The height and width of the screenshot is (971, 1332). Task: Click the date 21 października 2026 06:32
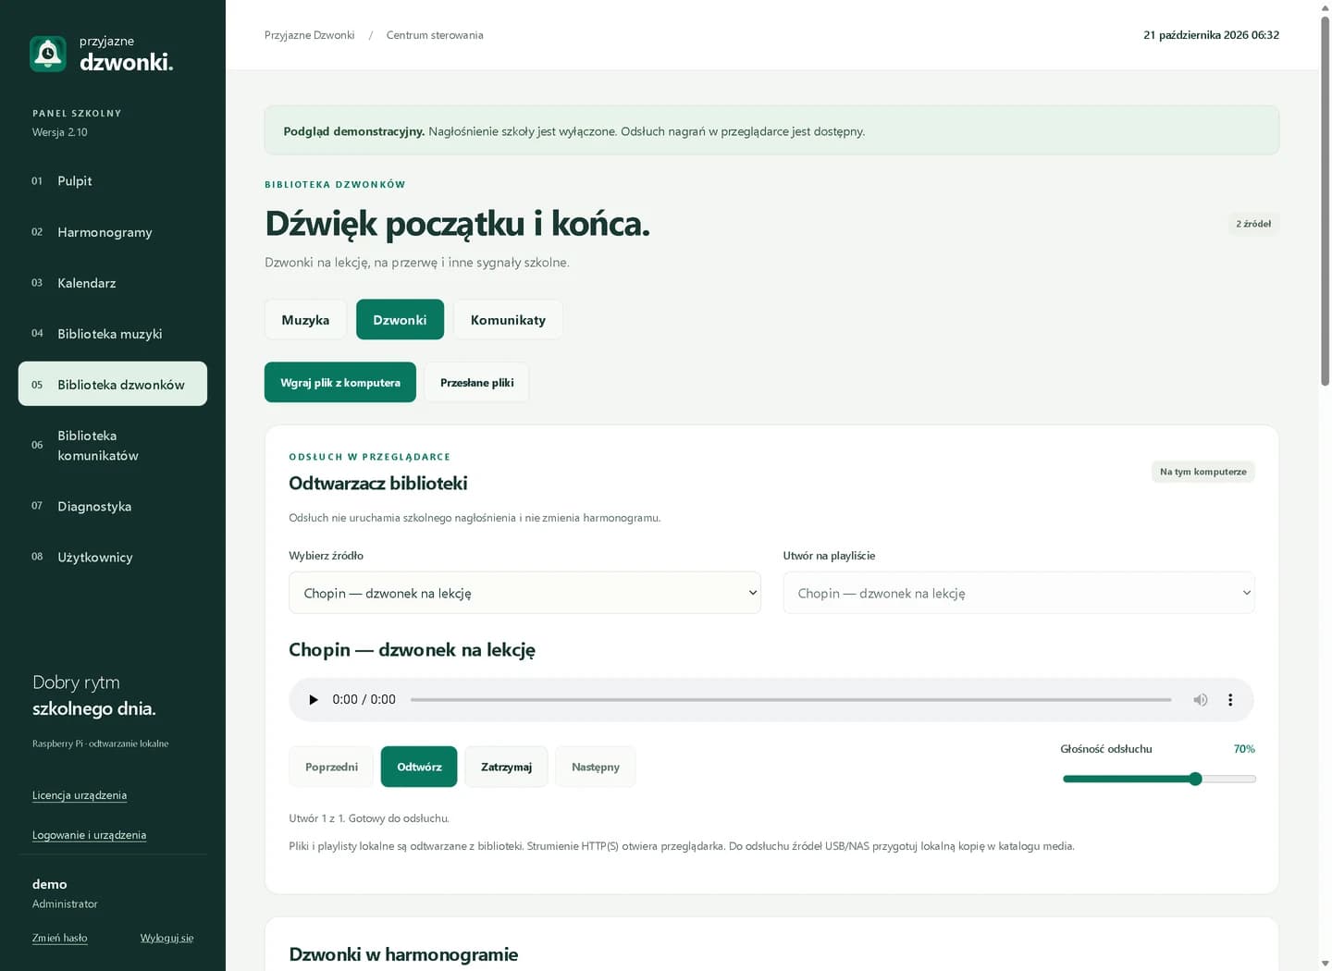pos(1211,35)
